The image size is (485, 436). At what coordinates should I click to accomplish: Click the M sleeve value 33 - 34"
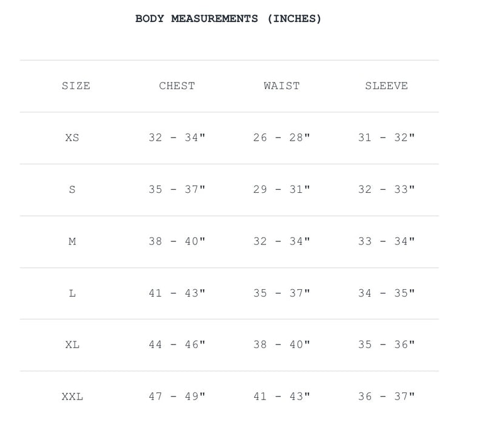pos(386,241)
